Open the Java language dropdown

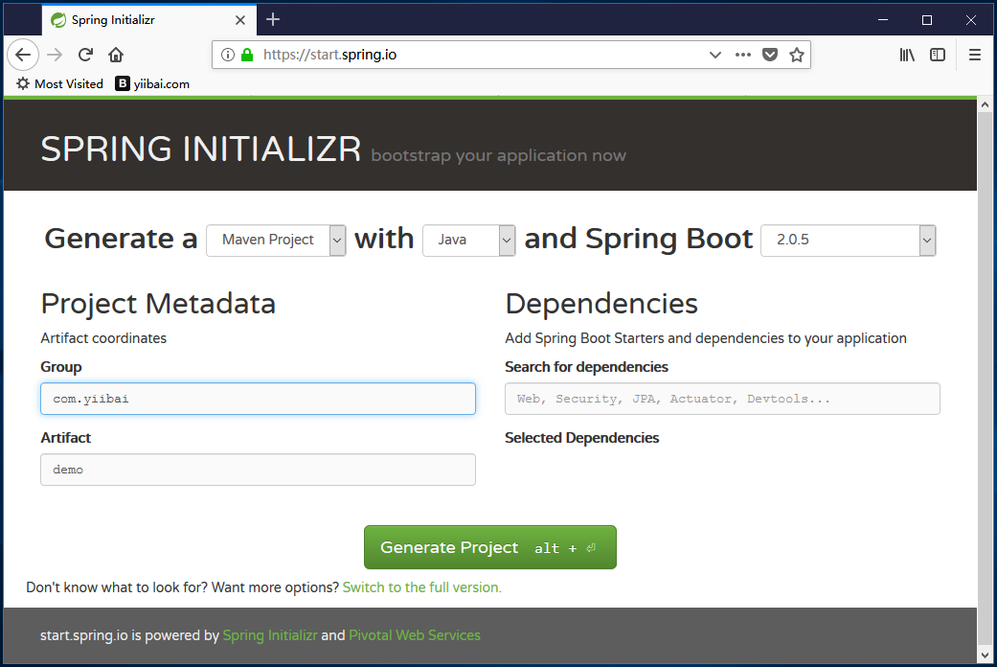coord(468,240)
